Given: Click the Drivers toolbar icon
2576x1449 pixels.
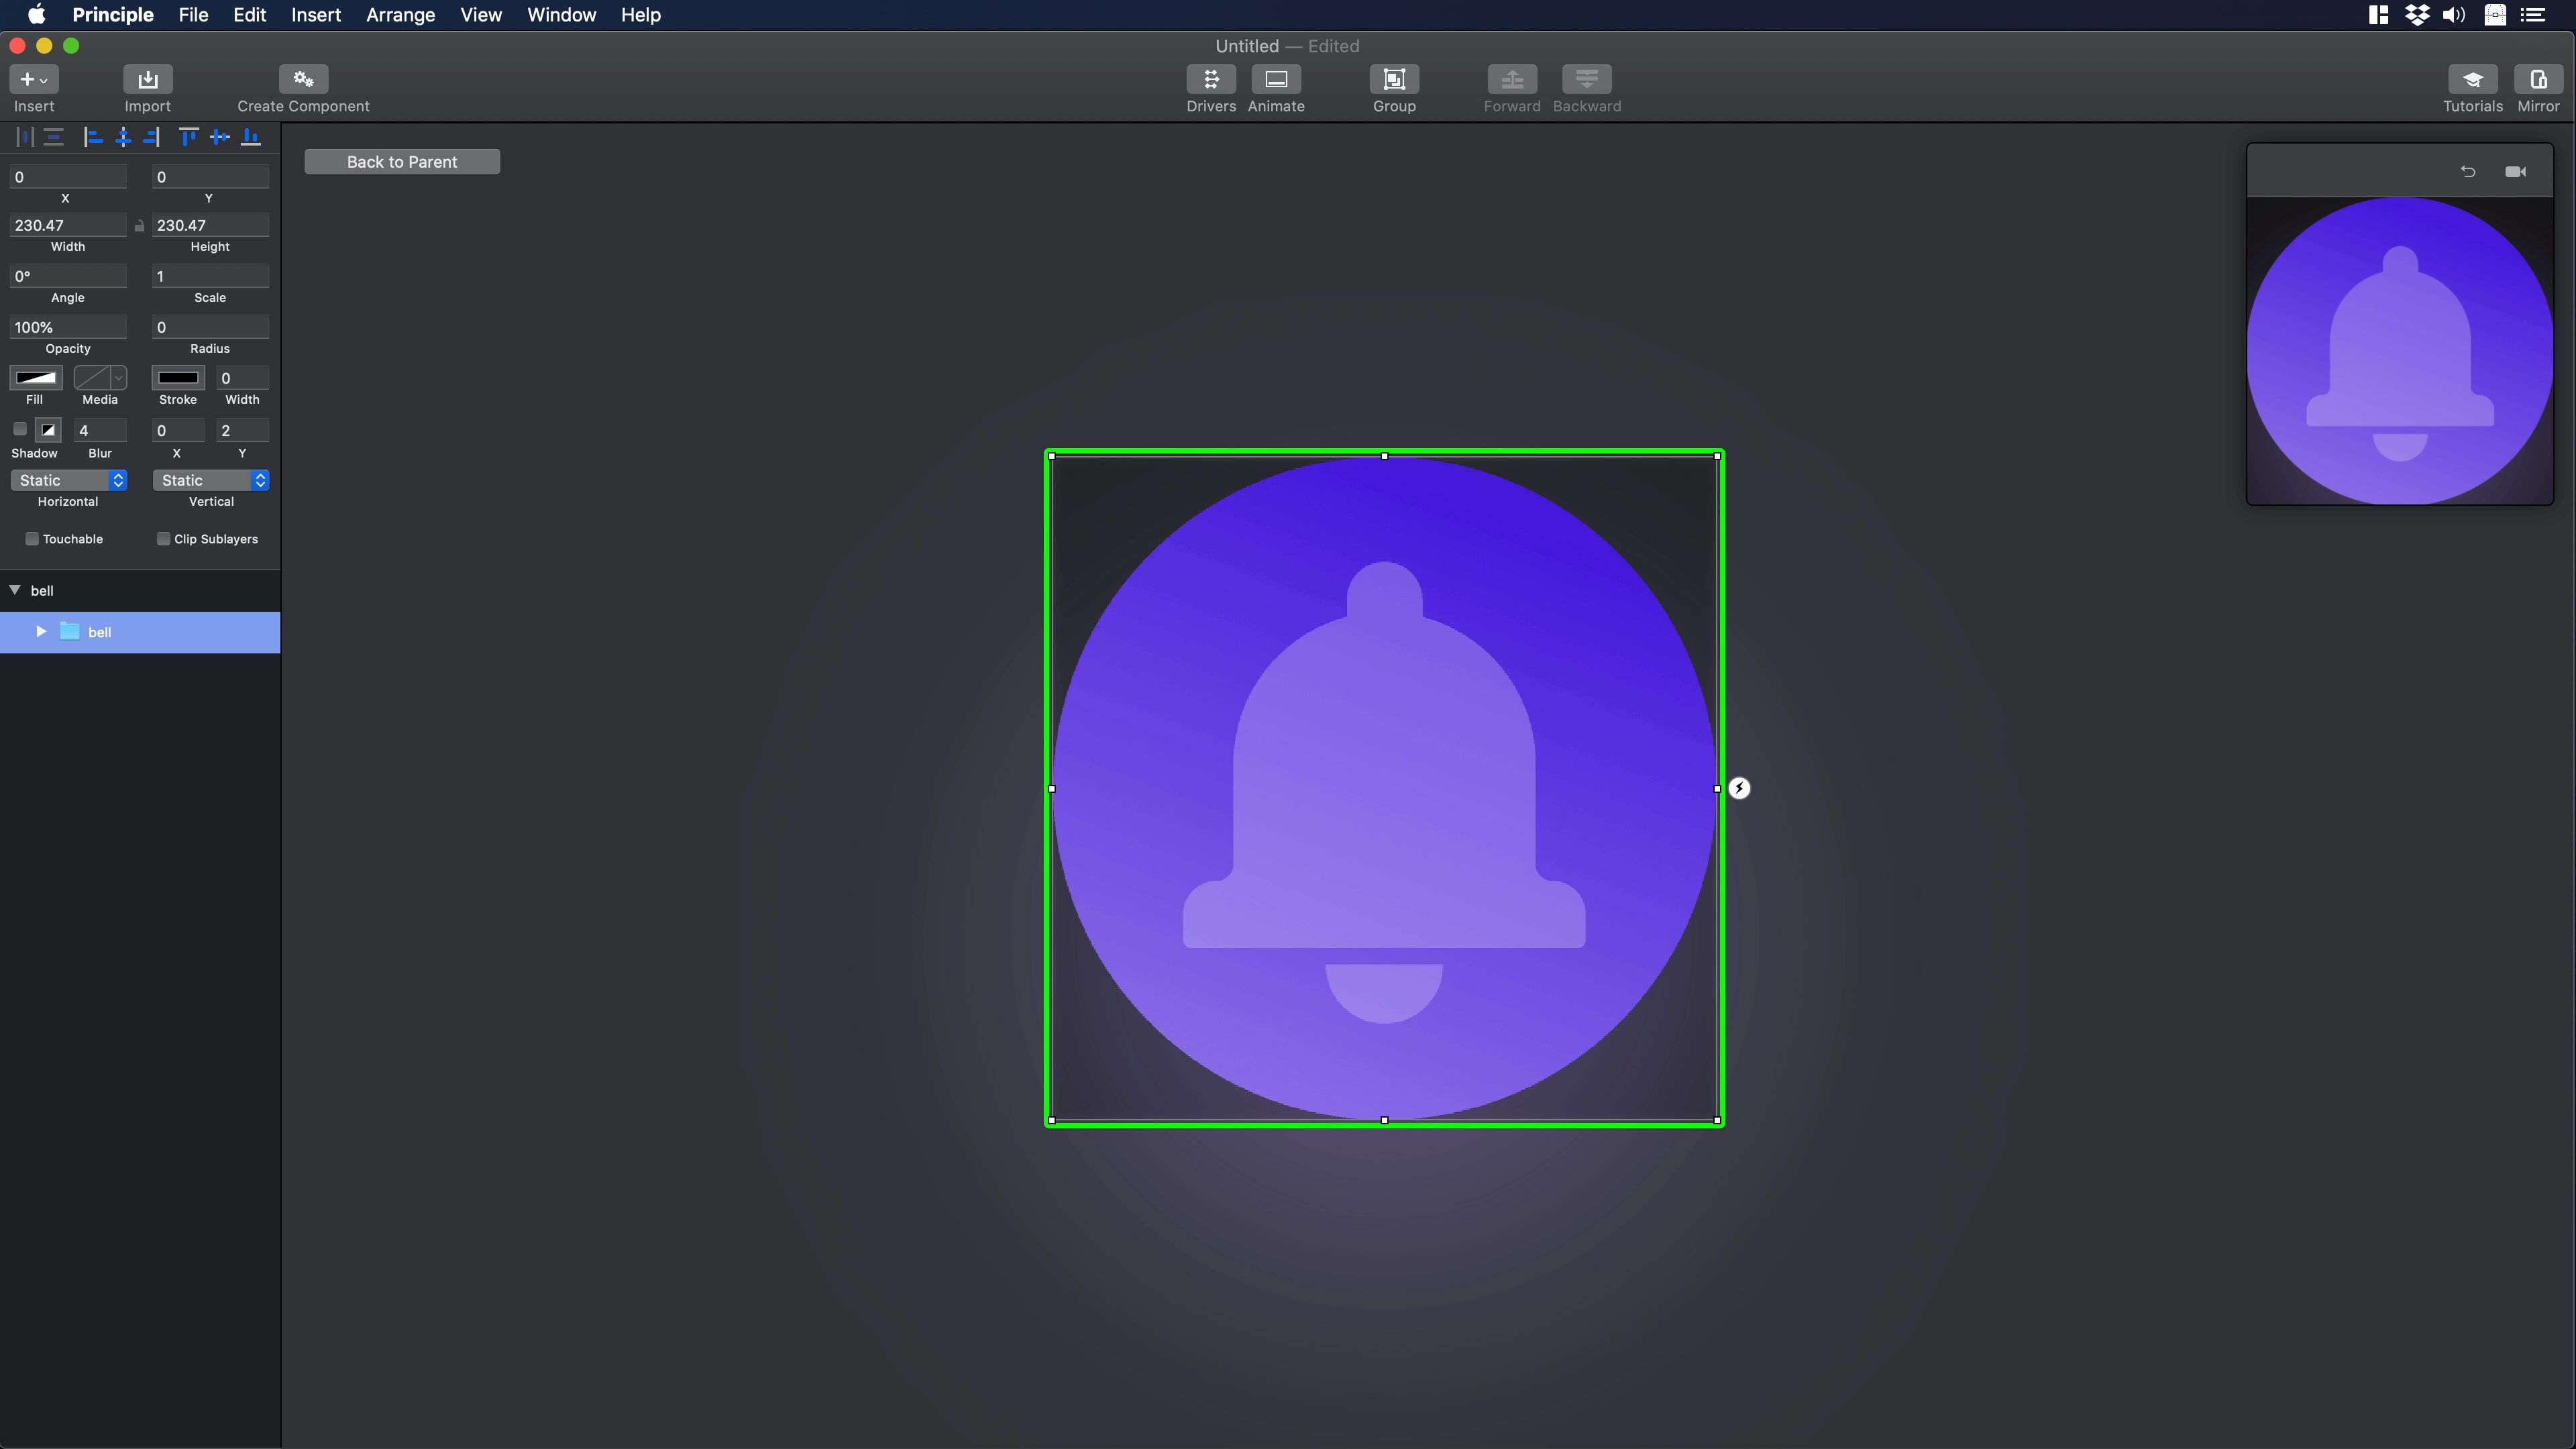Looking at the screenshot, I should pyautogui.click(x=1210, y=79).
